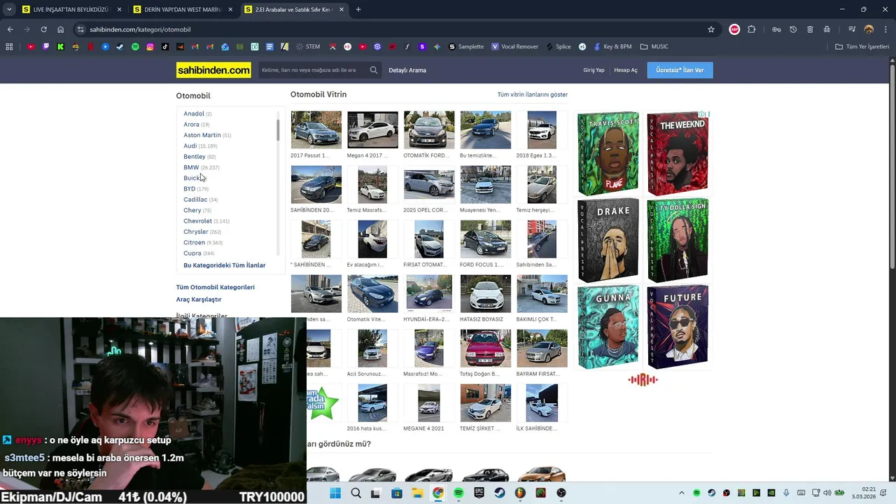Open the Key & BPM bookmark
Viewport: 896px width, 504px height.
coord(612,47)
